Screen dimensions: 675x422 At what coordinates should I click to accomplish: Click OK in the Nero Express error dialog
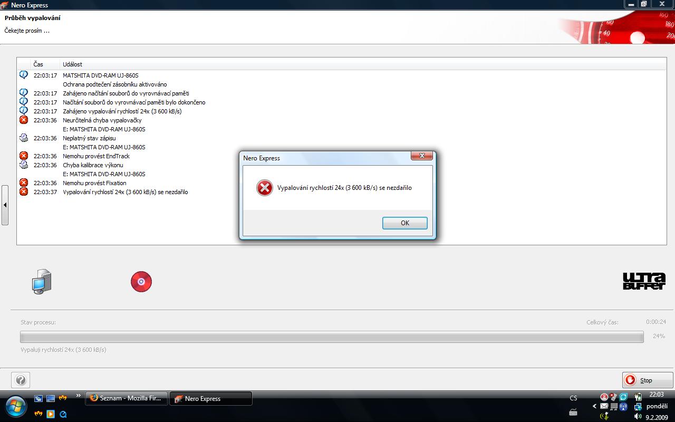[x=404, y=223]
